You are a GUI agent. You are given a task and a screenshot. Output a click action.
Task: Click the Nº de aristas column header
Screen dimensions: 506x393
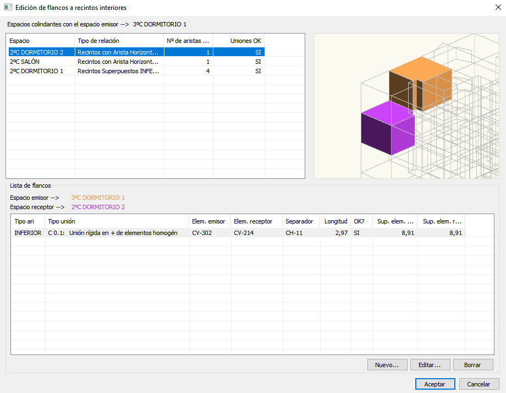[188, 41]
